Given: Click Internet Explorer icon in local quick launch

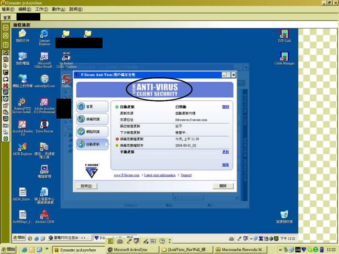Looking at the screenshot, I should [x=25, y=250].
